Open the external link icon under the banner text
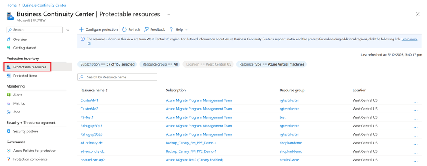The image size is (427, 166). point(89,44)
